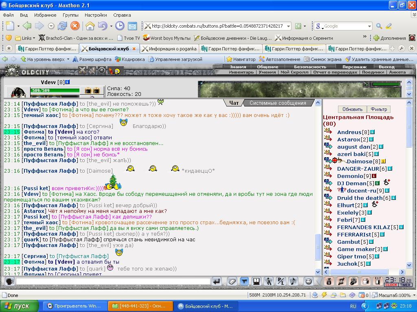Open dropdown next to На уровень вверх
The width and height of the screenshot is (417, 312).
[x=68, y=59]
